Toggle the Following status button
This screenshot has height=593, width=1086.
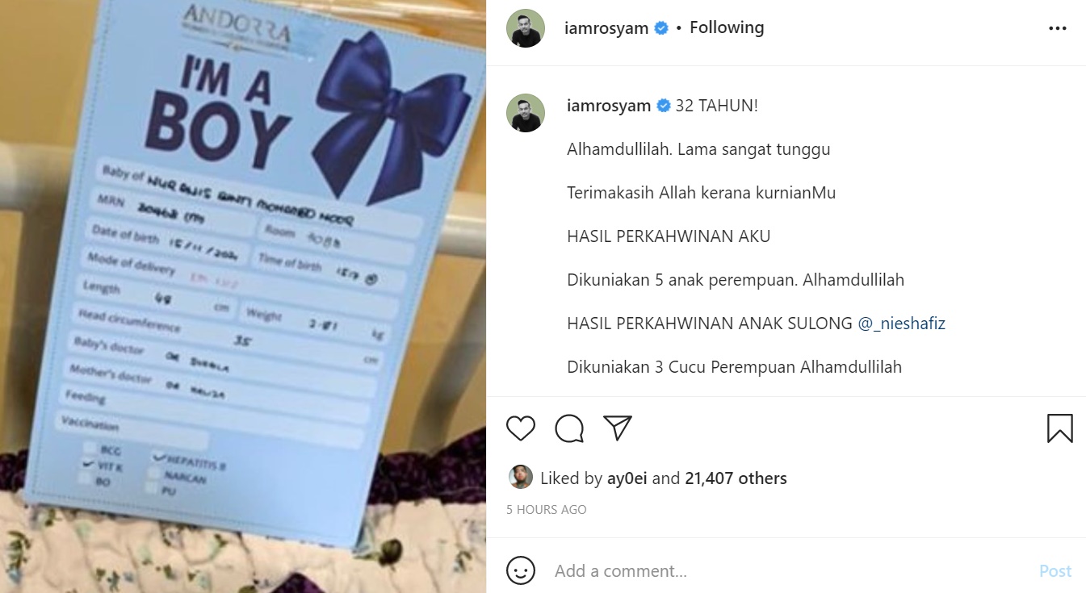coord(727,27)
